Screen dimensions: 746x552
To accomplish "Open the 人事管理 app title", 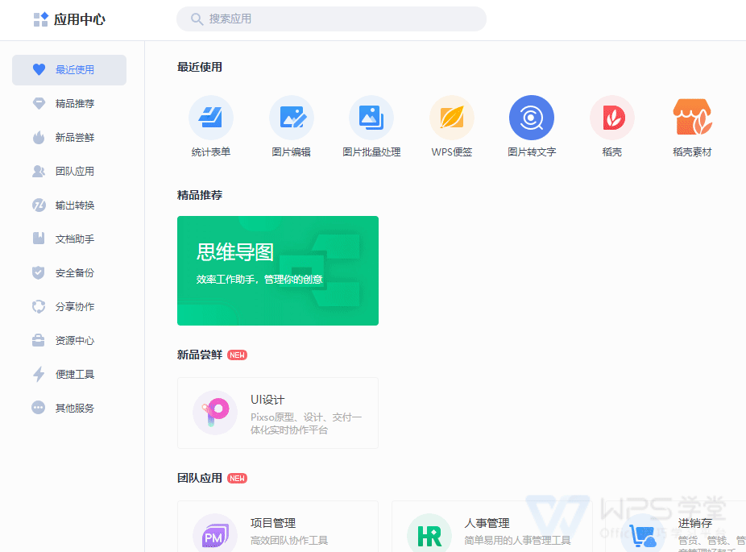I will point(487,523).
